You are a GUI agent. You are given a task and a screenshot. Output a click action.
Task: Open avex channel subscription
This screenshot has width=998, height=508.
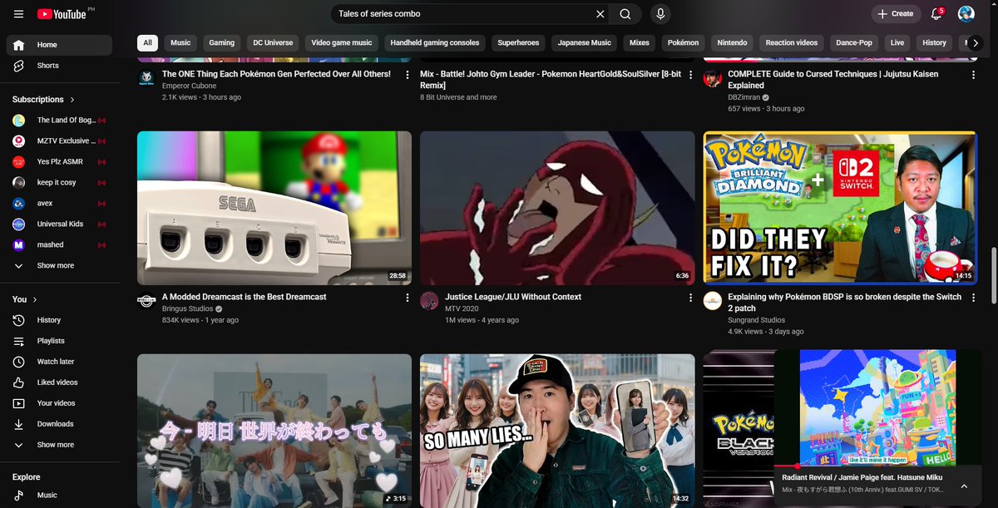pos(59,204)
